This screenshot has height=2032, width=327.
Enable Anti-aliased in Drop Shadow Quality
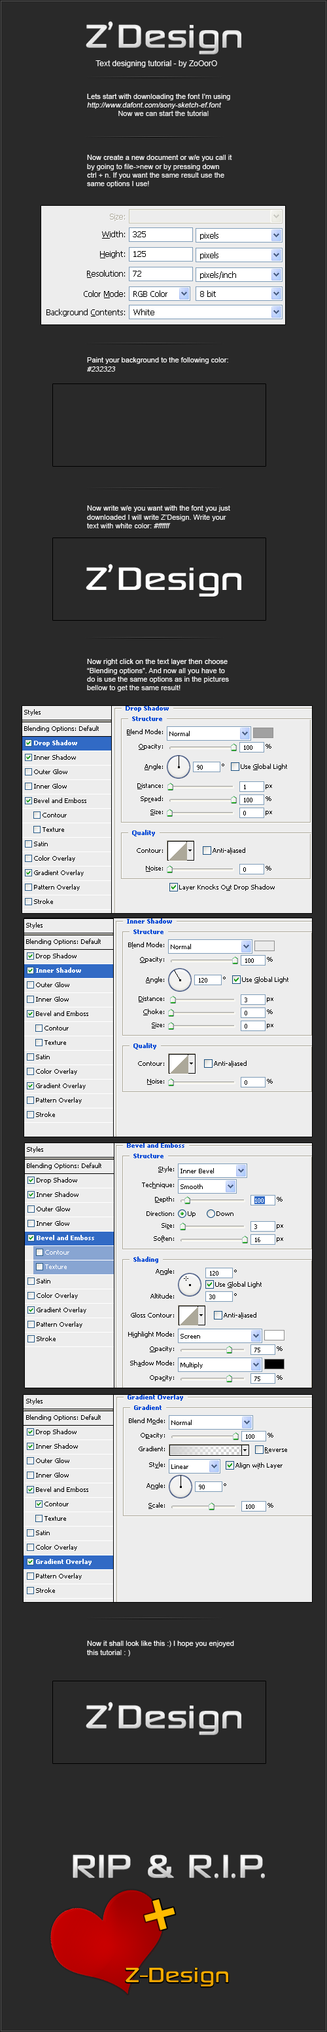coord(207,850)
